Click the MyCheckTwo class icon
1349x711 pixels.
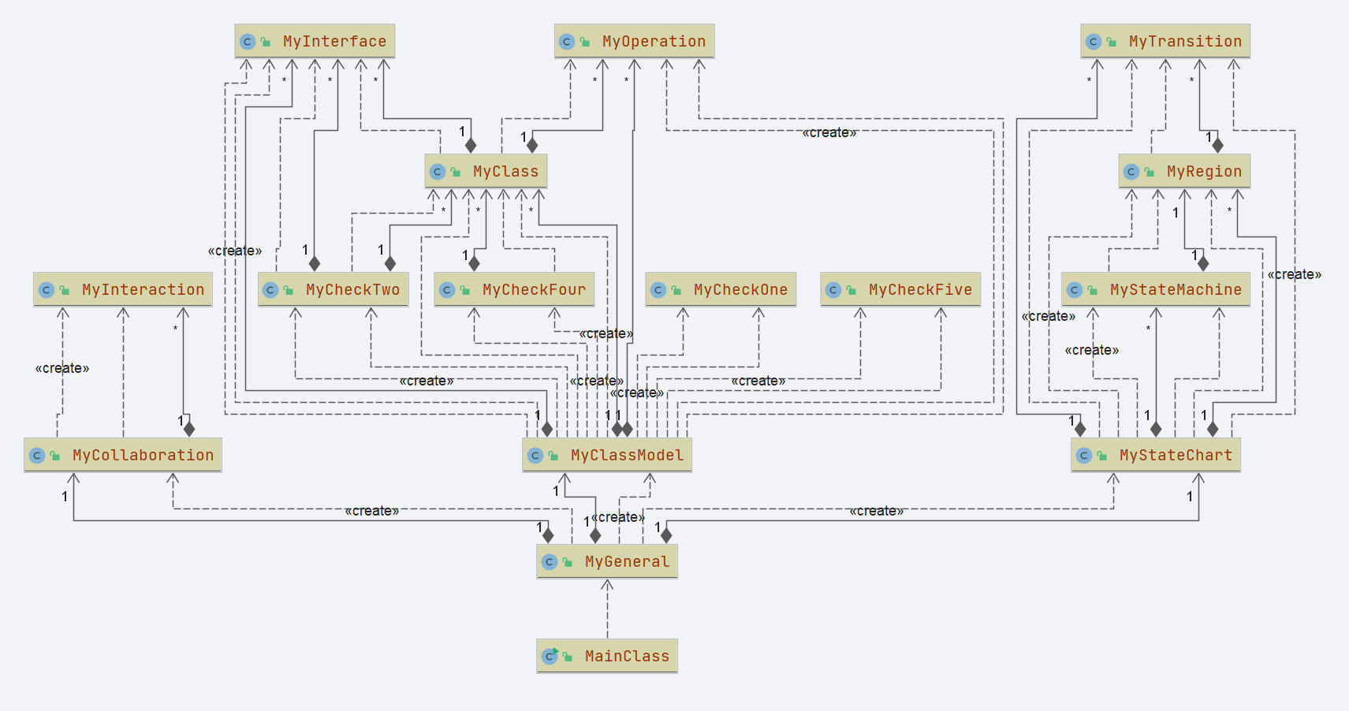pos(270,290)
